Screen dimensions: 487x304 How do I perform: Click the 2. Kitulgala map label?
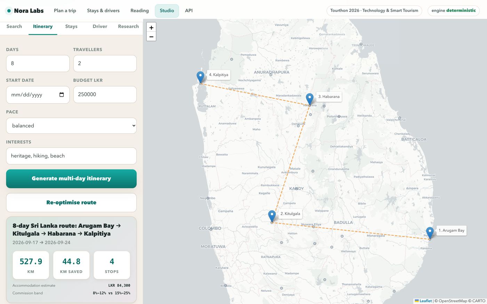point(290,214)
